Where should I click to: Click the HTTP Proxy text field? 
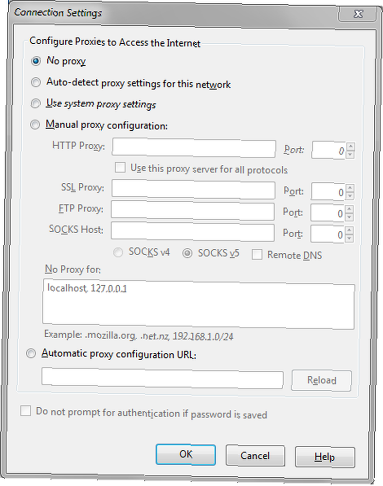click(x=194, y=148)
